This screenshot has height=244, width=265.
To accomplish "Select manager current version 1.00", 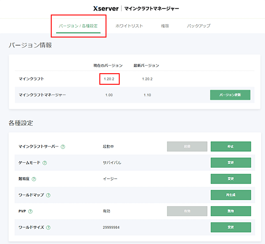I will click(x=109, y=95).
